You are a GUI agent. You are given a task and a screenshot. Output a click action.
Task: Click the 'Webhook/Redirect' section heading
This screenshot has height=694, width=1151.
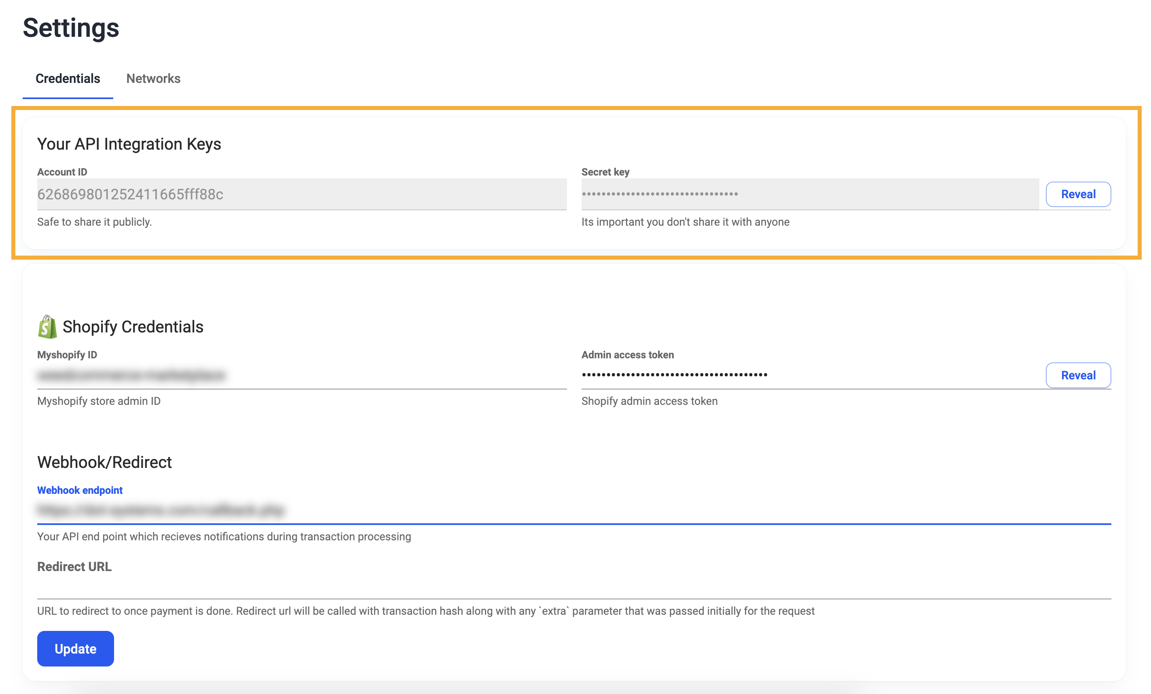pyautogui.click(x=105, y=462)
